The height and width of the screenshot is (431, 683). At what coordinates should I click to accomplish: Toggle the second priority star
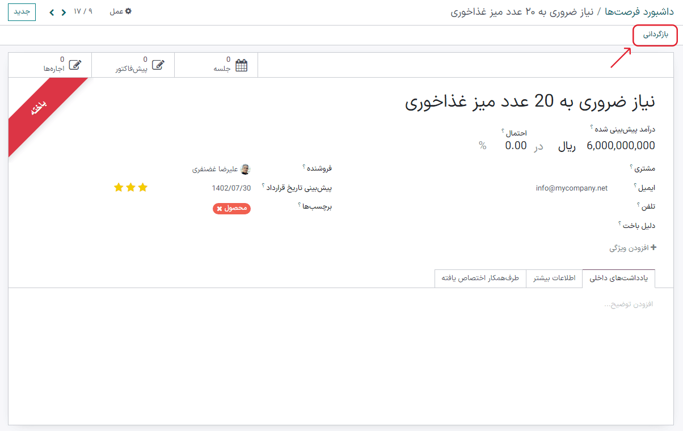pyautogui.click(x=130, y=187)
